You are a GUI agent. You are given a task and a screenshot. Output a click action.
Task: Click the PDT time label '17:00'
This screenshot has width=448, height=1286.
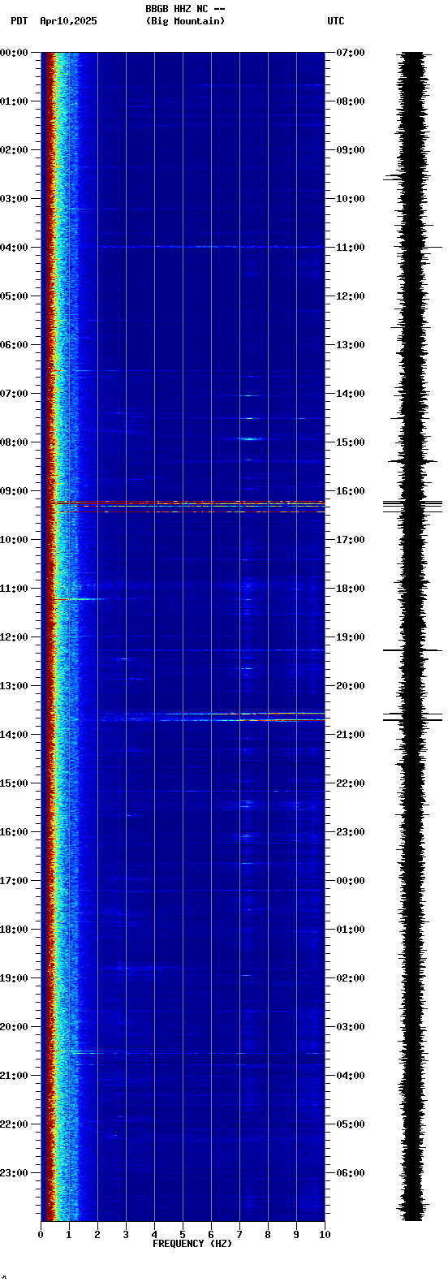point(14,881)
